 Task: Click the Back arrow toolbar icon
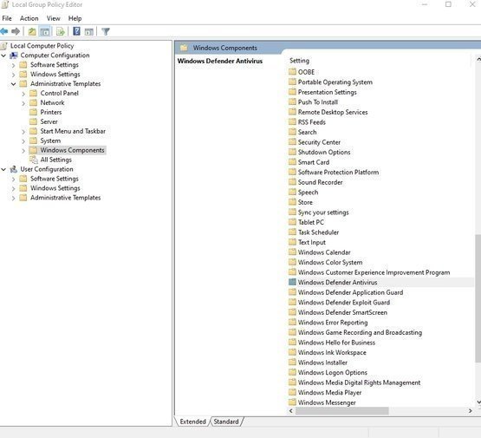tap(4, 31)
